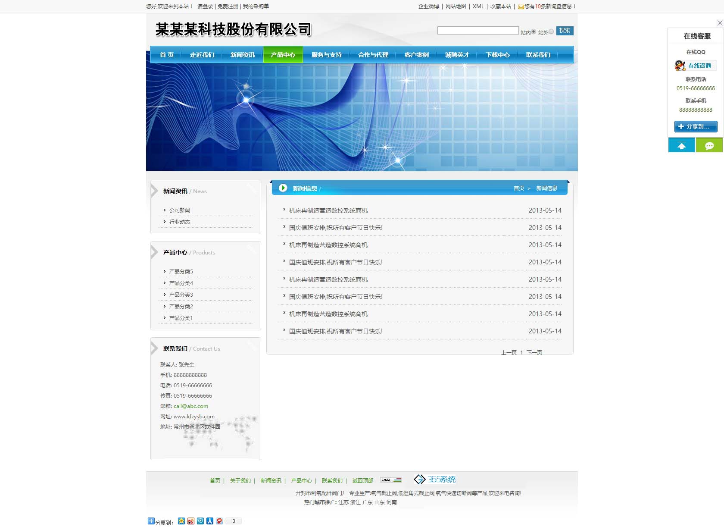Viewport: 724px width, 527px height.
Task: Select the 站外 search radio button
Action: point(551,31)
